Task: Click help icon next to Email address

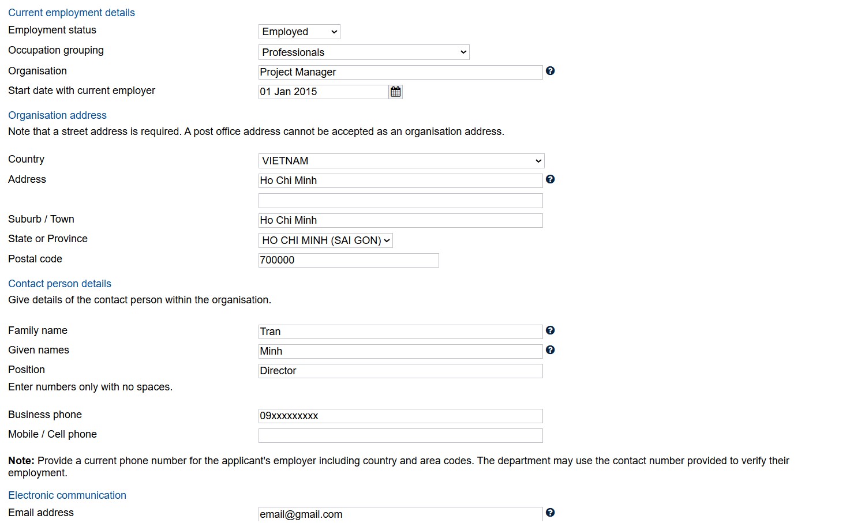Action: 550,513
